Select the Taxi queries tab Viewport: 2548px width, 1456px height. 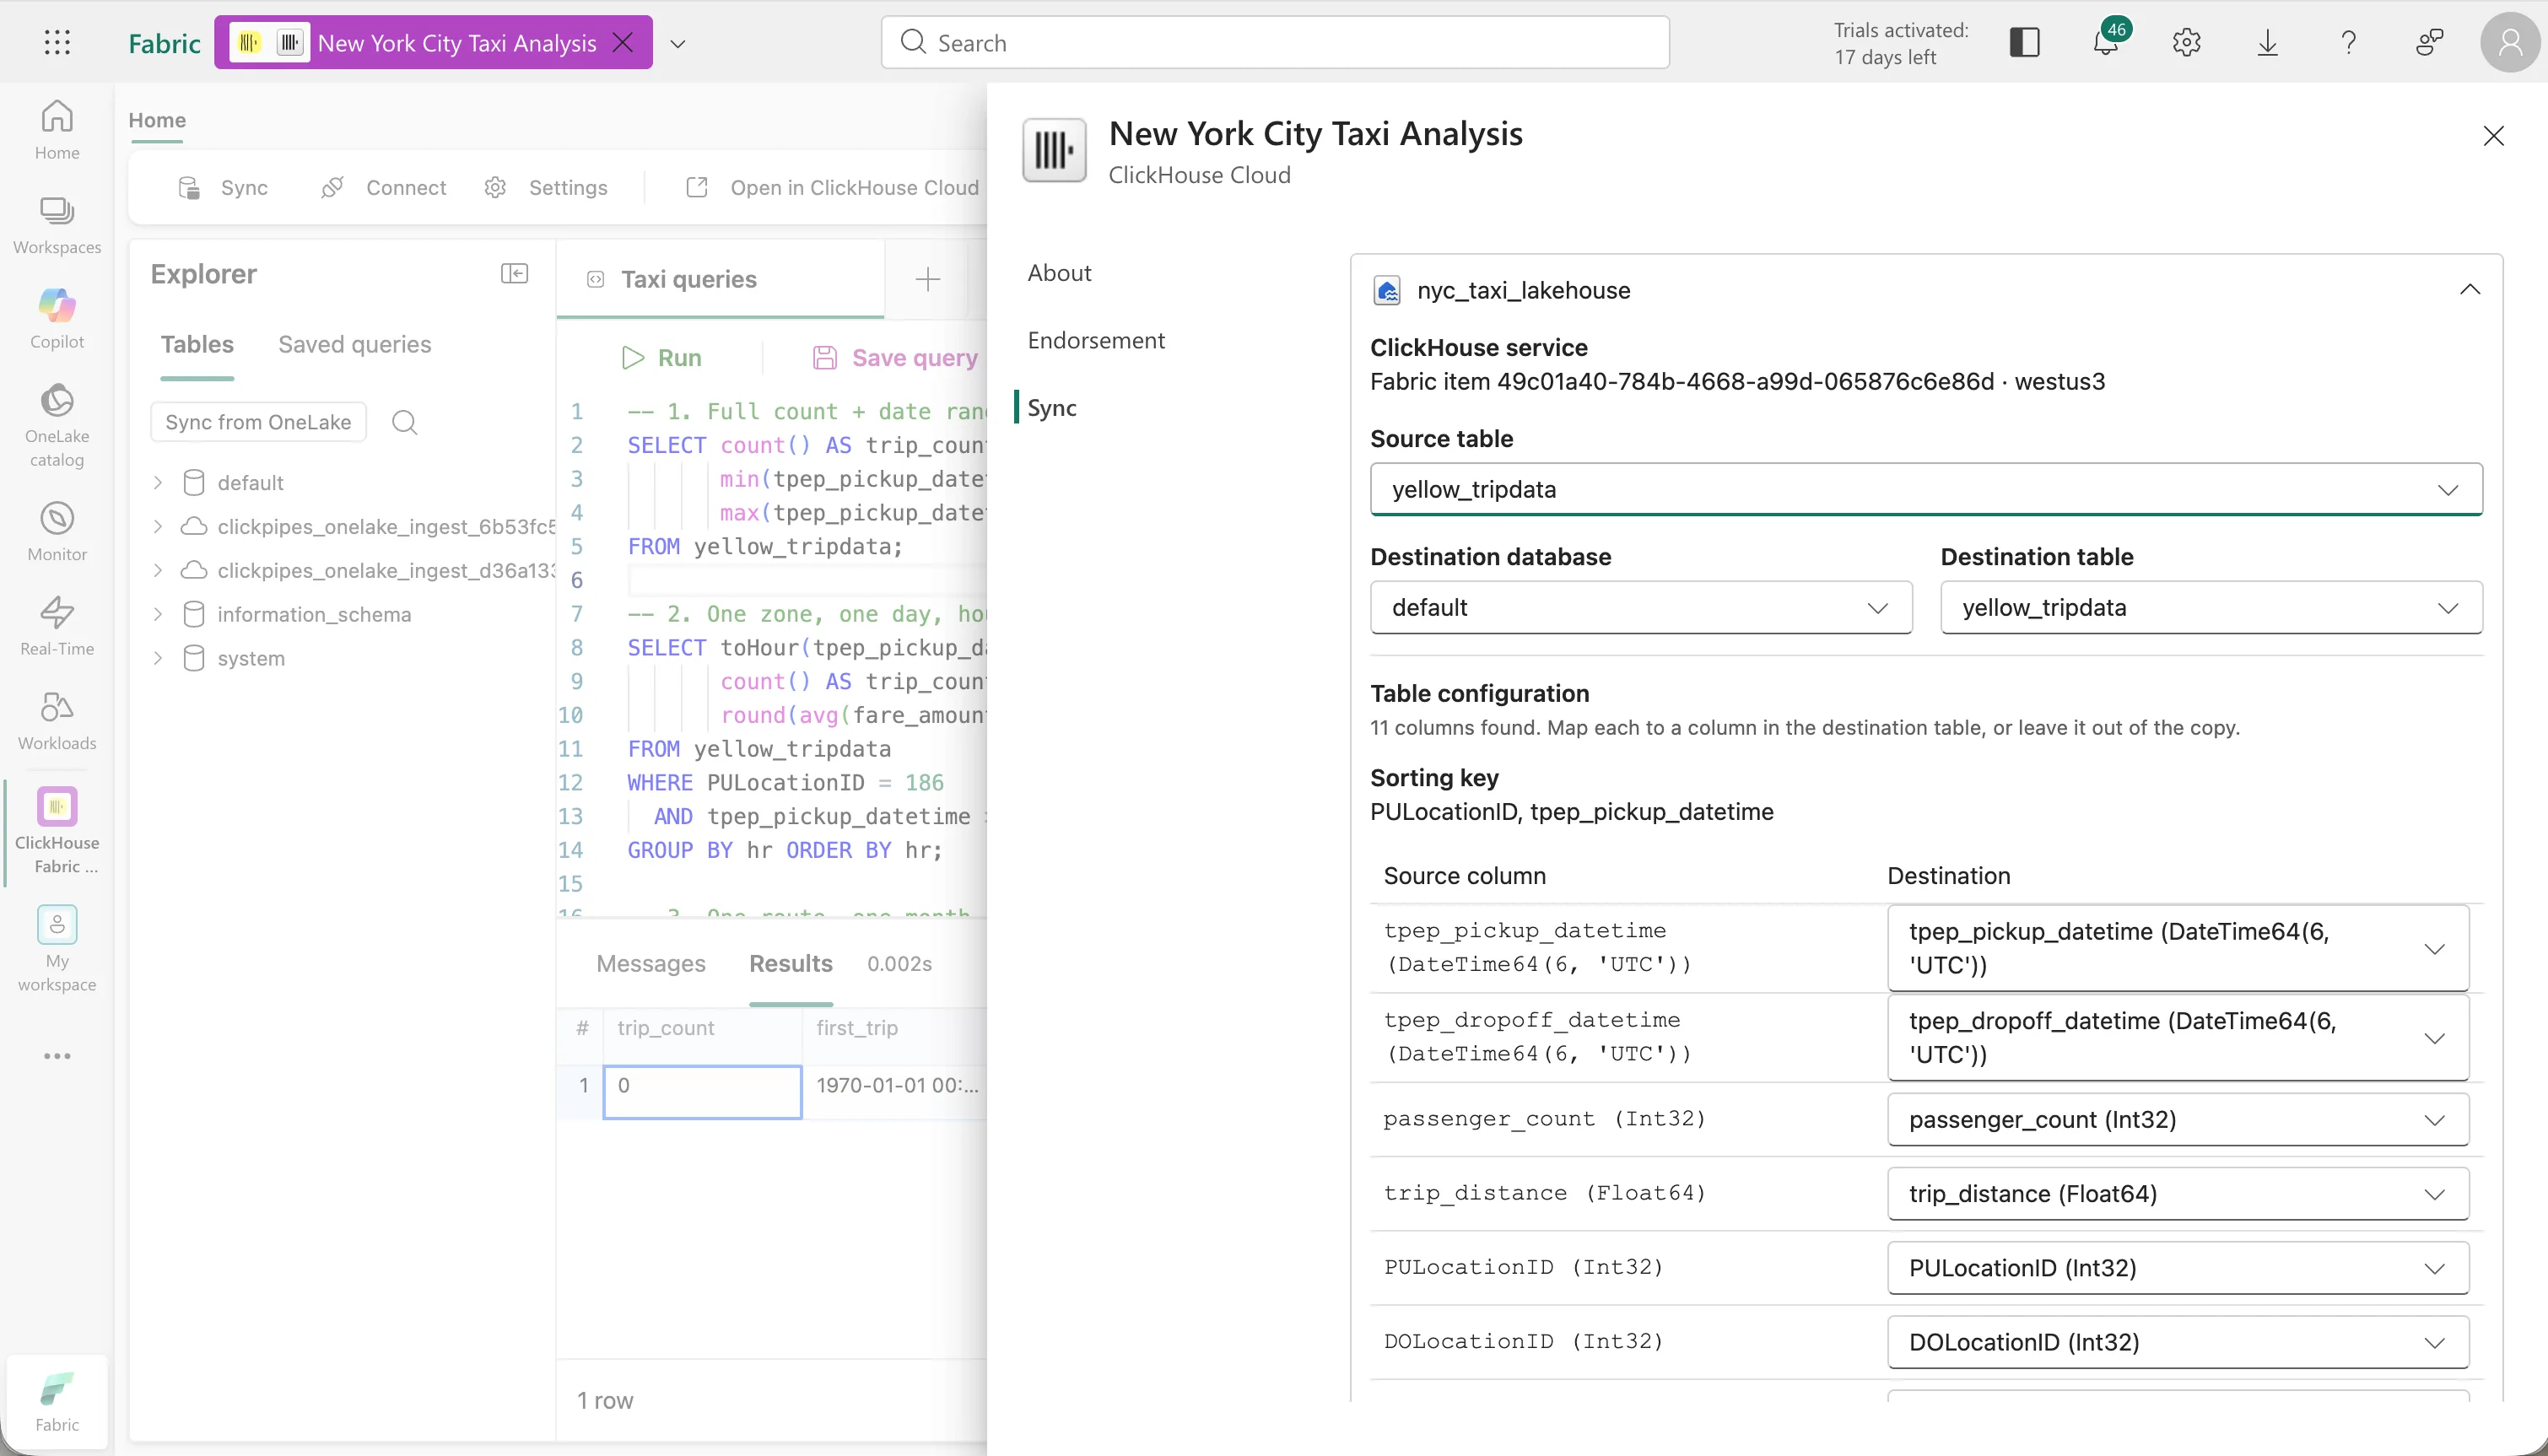pyautogui.click(x=720, y=280)
